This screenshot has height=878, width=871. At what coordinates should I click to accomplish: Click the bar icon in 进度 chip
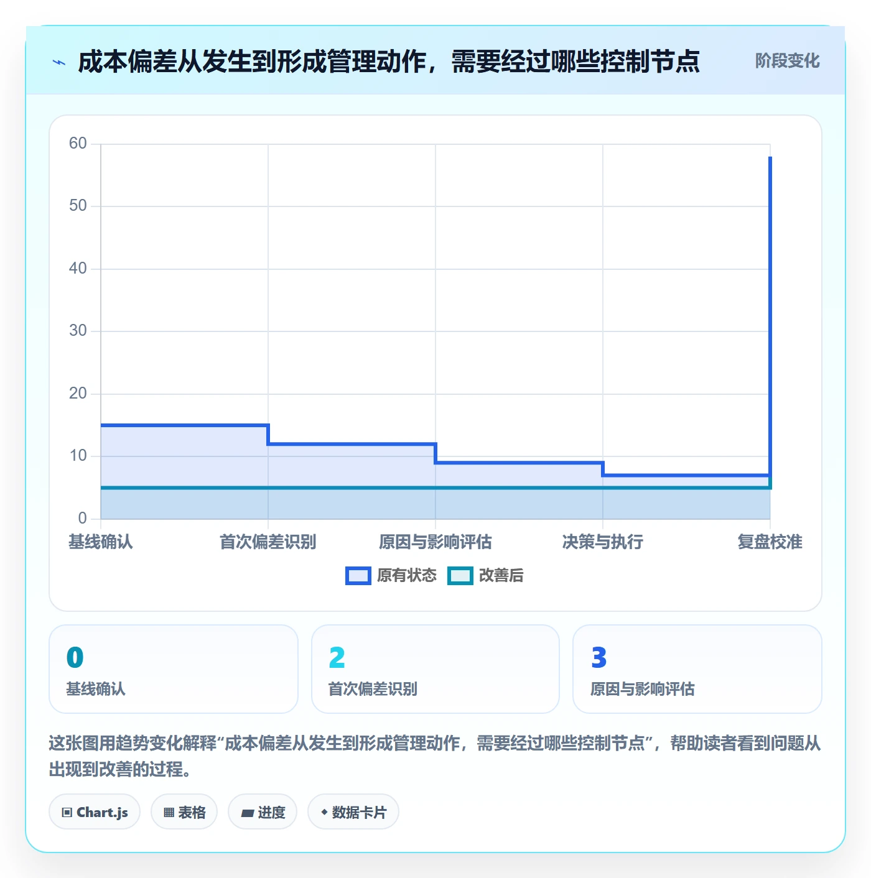pos(248,813)
